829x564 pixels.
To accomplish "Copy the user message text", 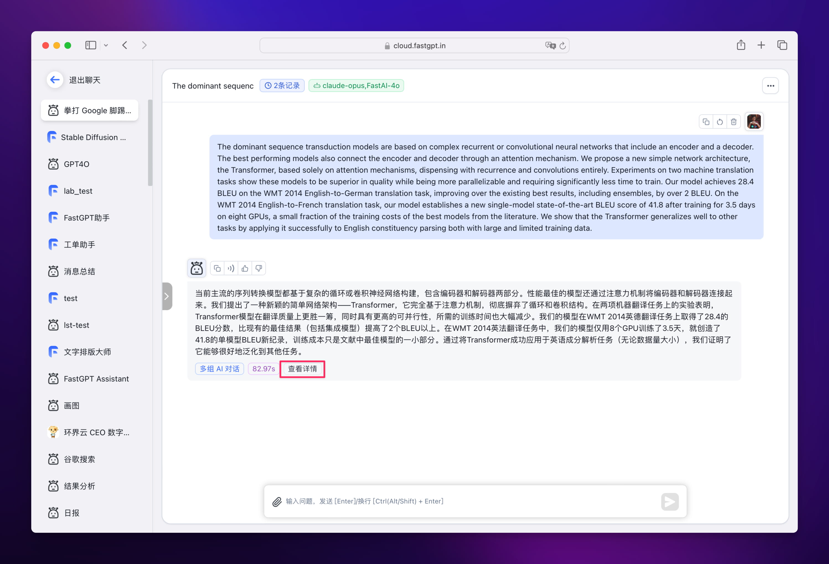I will click(x=706, y=122).
